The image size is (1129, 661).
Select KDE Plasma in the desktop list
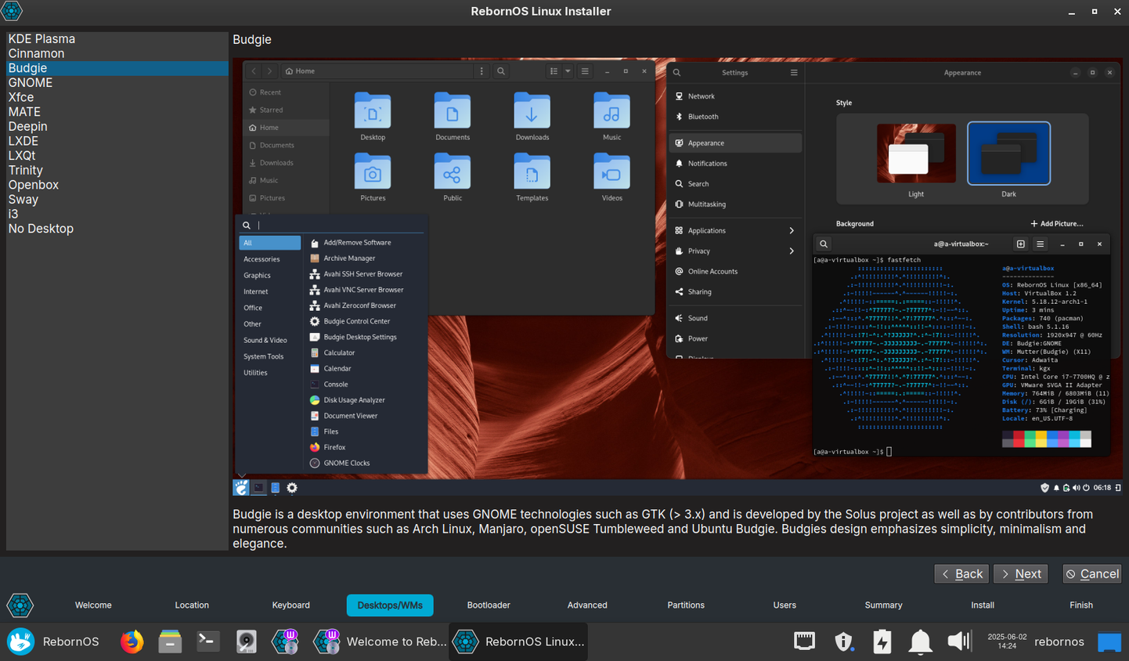coord(117,39)
